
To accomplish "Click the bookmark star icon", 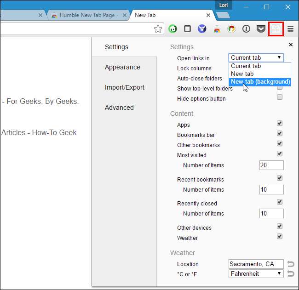I will tap(158, 29).
